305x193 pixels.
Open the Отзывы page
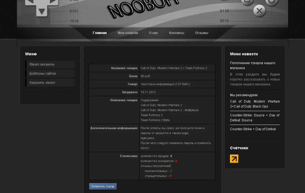(x=202, y=33)
